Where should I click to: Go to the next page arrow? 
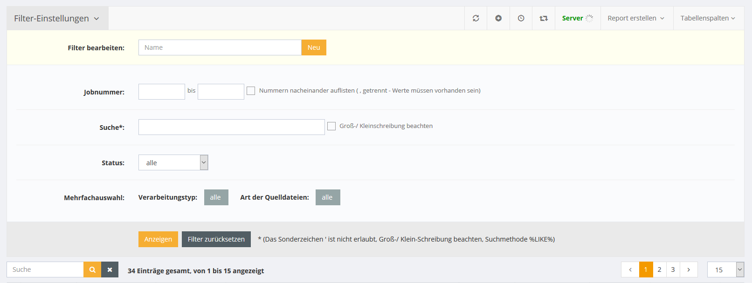[689, 270]
